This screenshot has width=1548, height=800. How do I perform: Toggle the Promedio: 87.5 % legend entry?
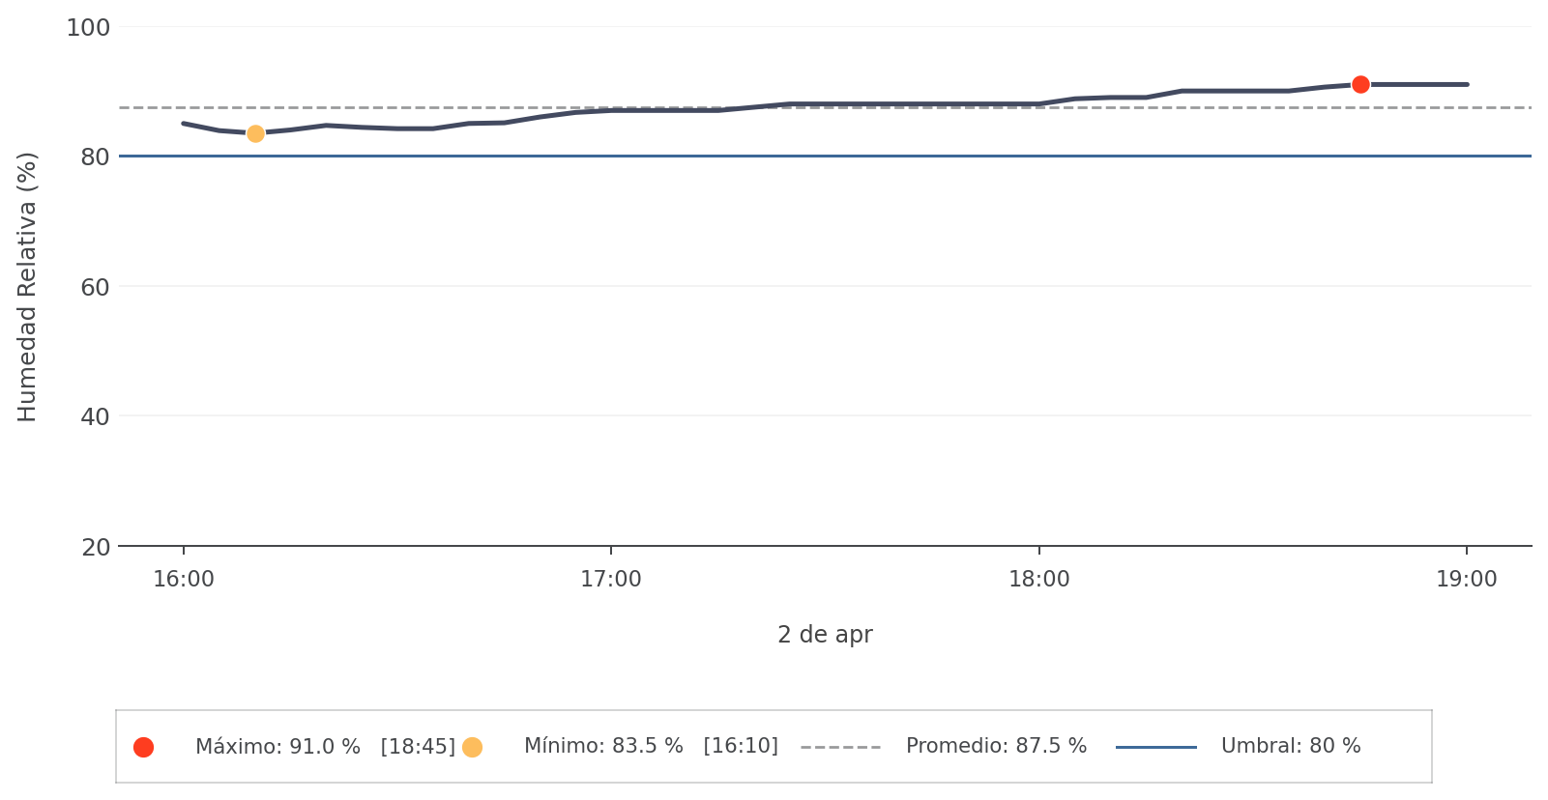pyautogui.click(x=996, y=747)
